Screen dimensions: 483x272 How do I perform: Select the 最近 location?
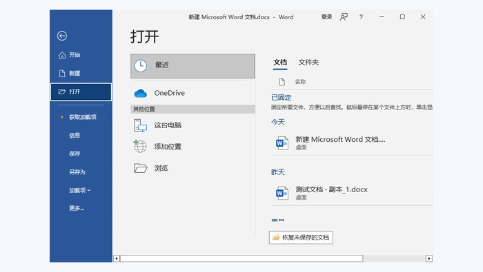point(193,66)
